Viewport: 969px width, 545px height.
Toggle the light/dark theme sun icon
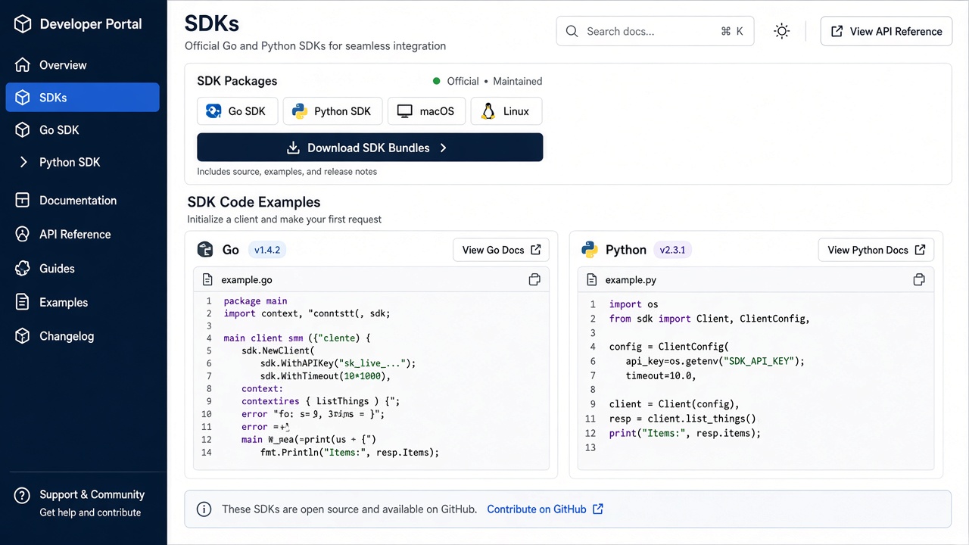tap(782, 32)
